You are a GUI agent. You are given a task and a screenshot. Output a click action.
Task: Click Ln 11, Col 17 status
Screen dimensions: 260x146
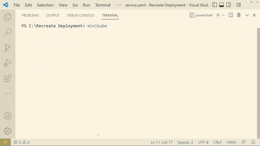162,142
